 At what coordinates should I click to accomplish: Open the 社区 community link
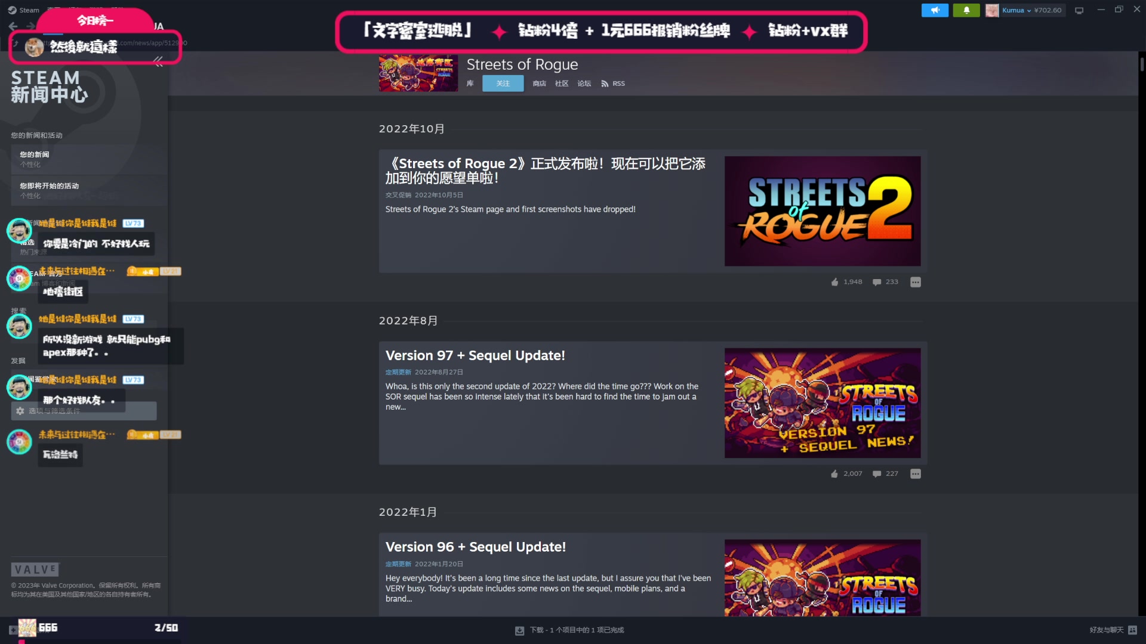click(562, 83)
